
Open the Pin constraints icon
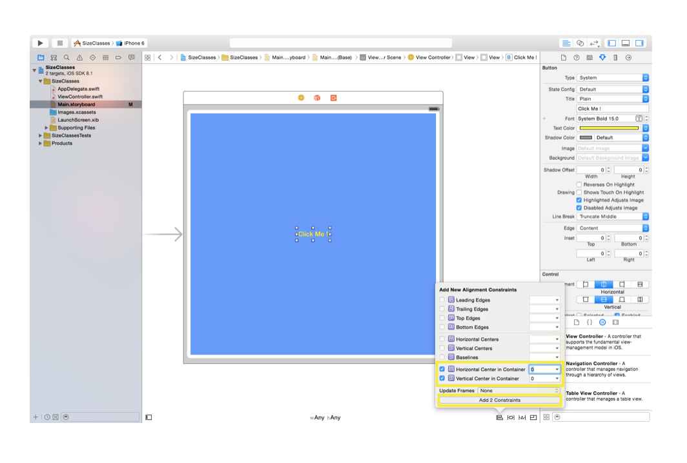(511, 417)
